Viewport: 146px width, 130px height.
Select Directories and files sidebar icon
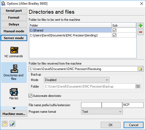[14, 72]
